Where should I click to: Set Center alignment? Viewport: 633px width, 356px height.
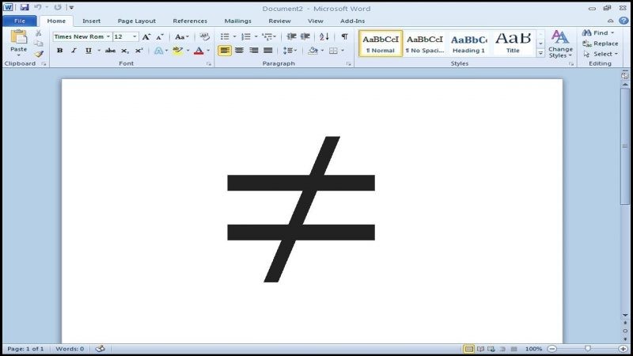point(240,51)
